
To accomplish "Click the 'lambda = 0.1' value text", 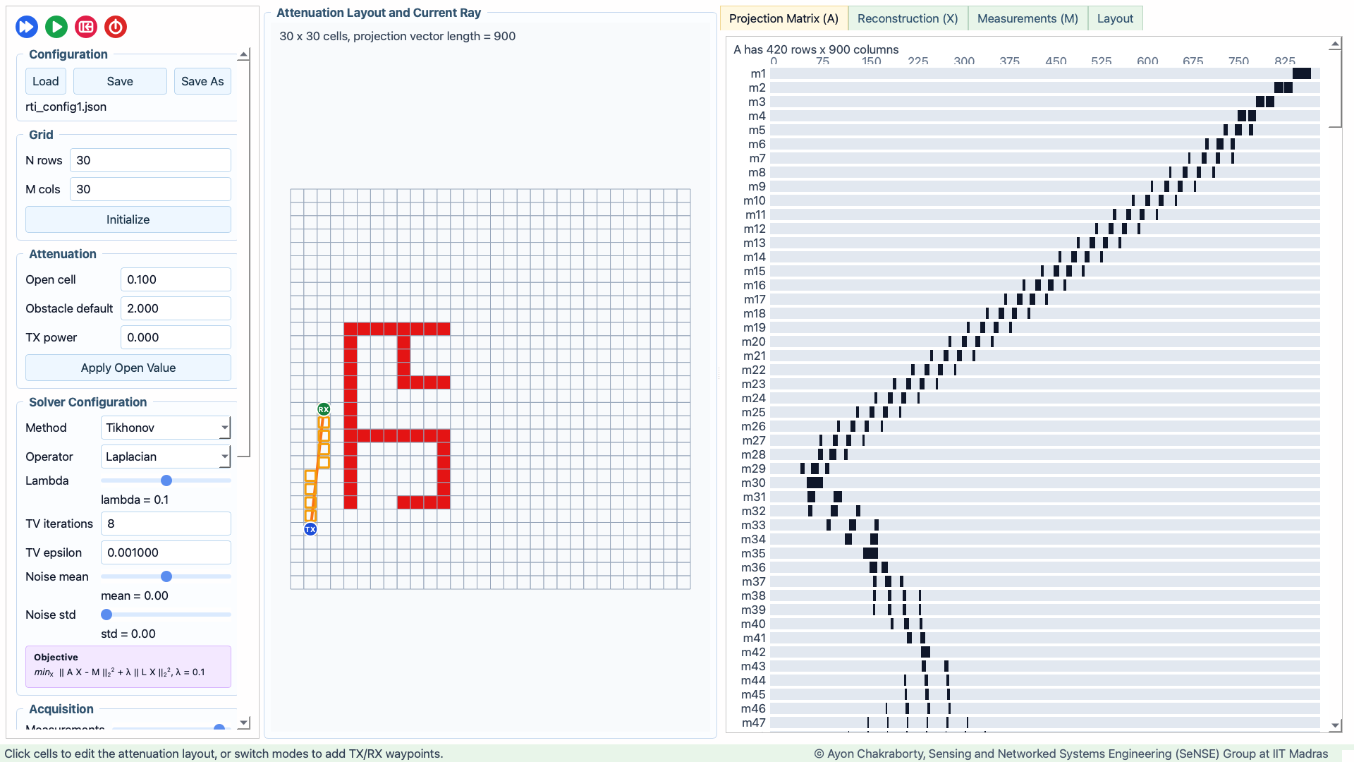I will pyautogui.click(x=135, y=500).
